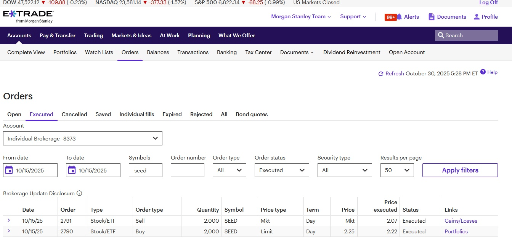The height and width of the screenshot is (252, 512).
Task: Open the Results per page dropdown
Action: click(x=397, y=170)
